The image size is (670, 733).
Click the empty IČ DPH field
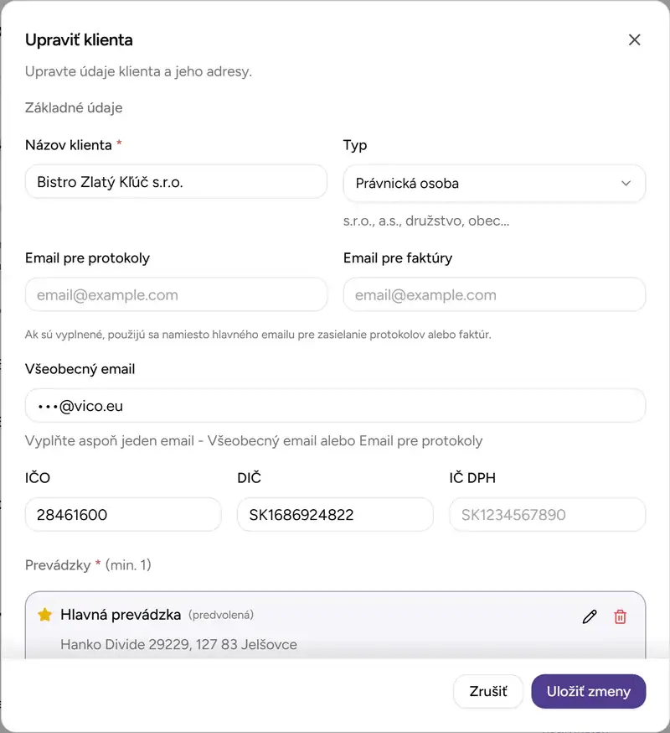pyautogui.click(x=547, y=515)
